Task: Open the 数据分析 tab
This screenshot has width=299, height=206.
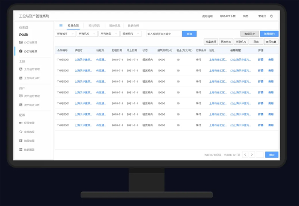Action: [133, 25]
